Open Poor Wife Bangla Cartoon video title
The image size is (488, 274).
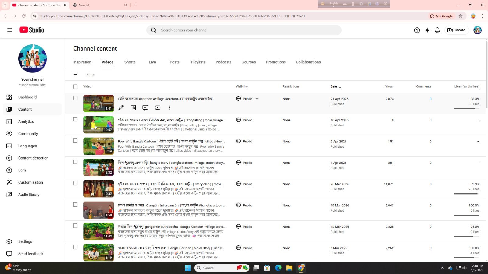(x=172, y=142)
